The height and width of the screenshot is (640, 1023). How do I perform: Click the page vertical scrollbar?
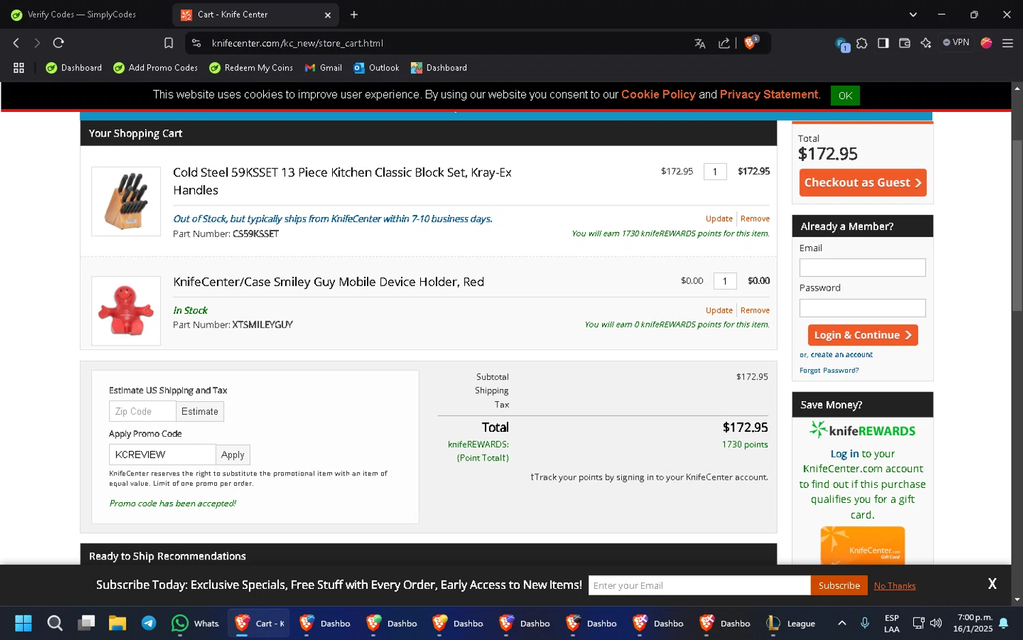[1017, 225]
